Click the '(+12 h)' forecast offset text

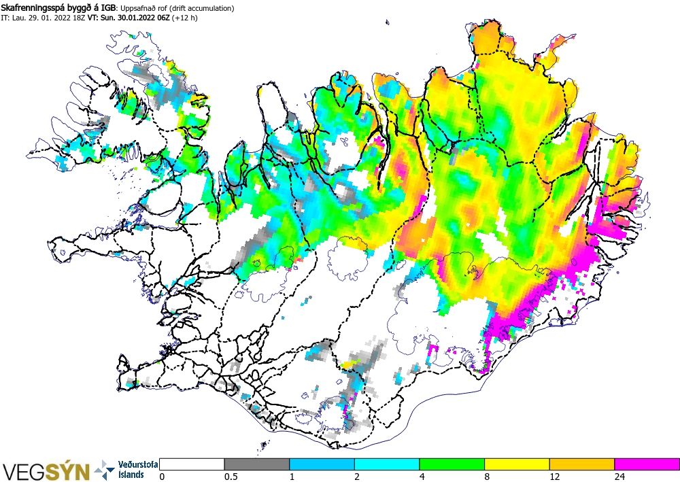point(185,18)
